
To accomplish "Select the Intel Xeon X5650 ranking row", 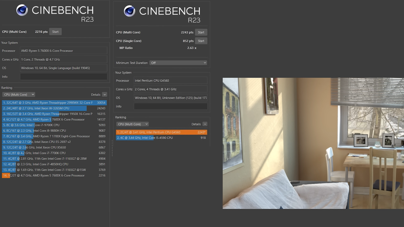I will [54, 147].
